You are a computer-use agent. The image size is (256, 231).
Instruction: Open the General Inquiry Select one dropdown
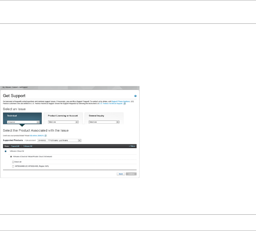(104, 122)
